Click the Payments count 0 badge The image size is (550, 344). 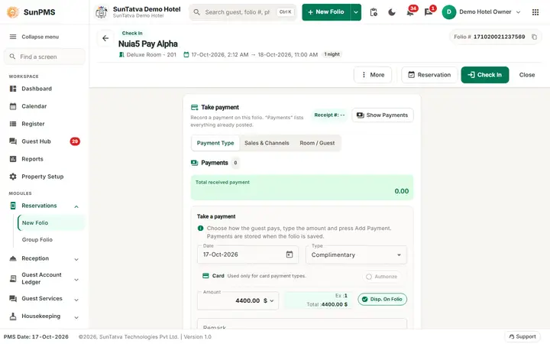click(235, 163)
